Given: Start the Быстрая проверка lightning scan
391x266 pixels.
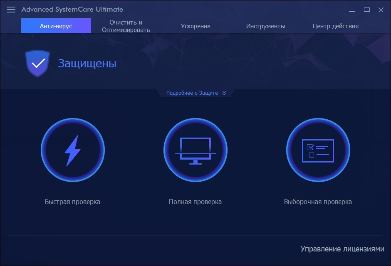Looking at the screenshot, I should pyautogui.click(x=73, y=150).
